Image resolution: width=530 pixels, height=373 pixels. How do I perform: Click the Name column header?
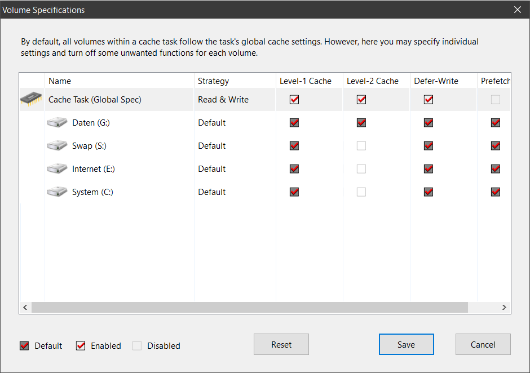click(60, 81)
